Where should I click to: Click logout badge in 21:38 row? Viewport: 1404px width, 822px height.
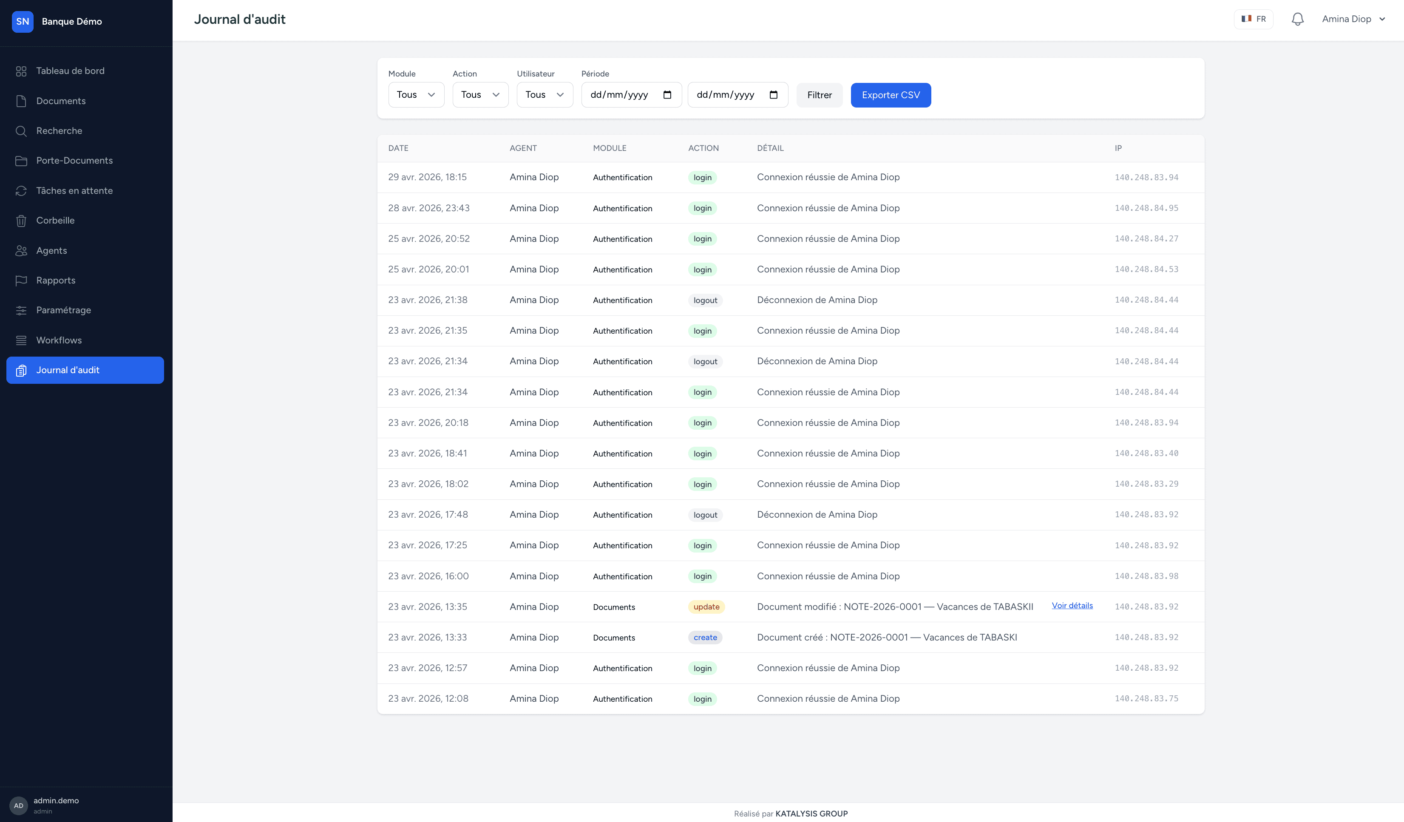(705, 300)
